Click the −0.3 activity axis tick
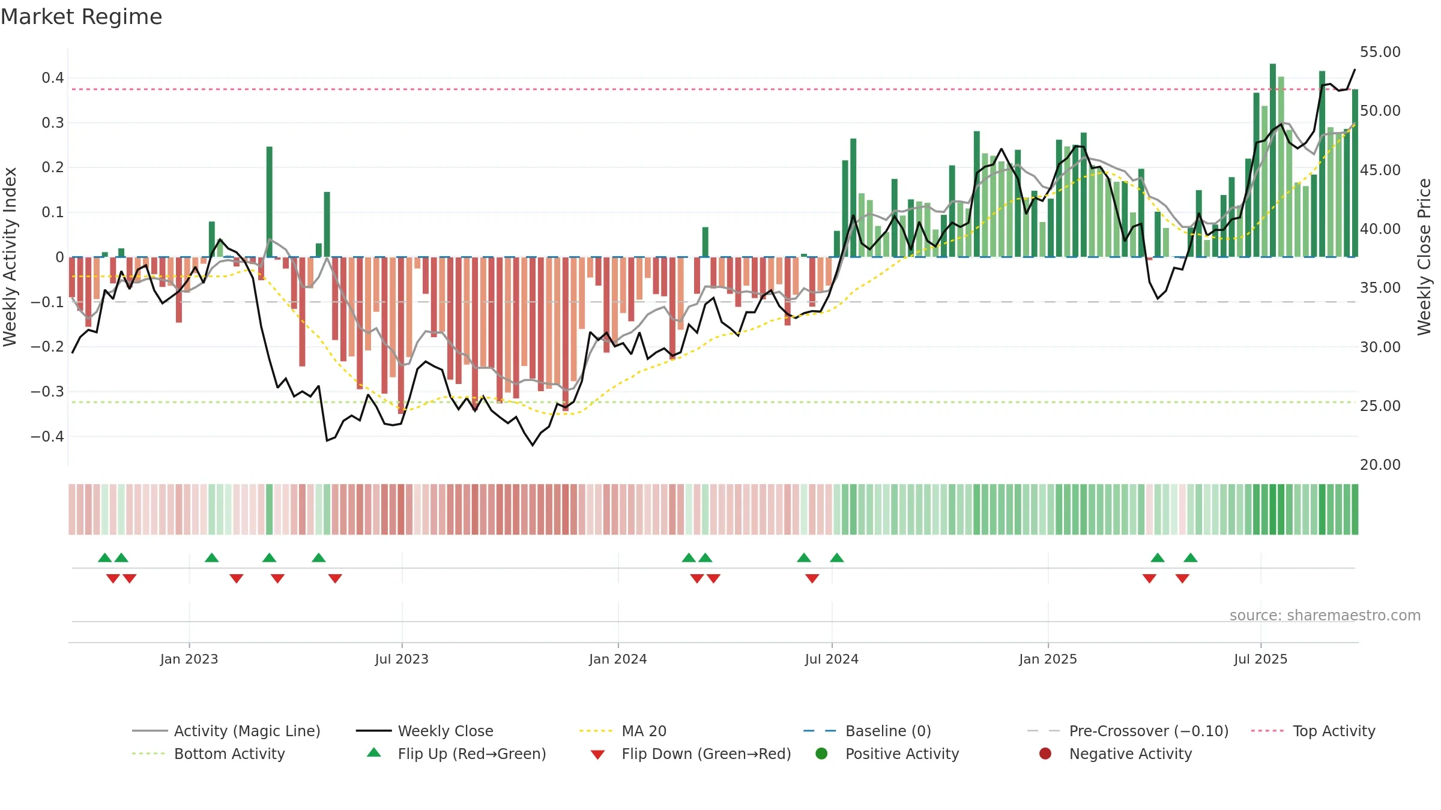The width and height of the screenshot is (1441, 810). [x=47, y=392]
